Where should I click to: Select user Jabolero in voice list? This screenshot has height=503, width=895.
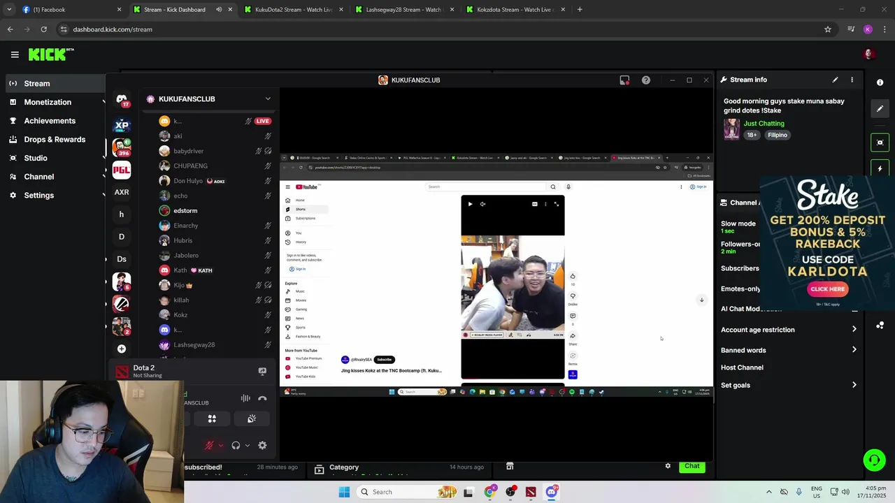tap(186, 256)
